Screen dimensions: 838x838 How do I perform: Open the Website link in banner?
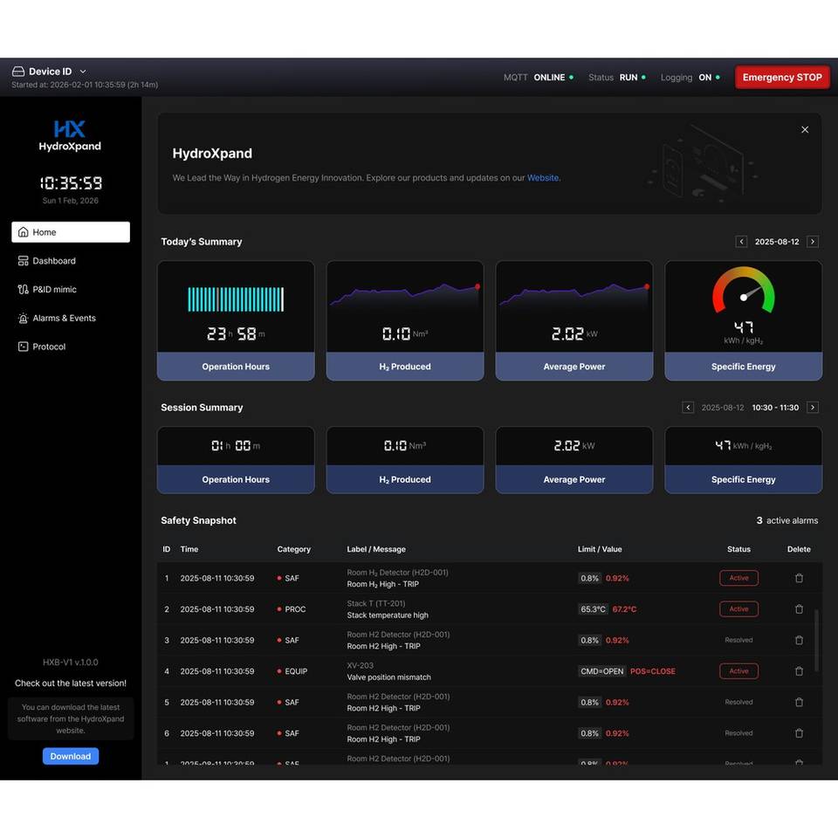click(542, 178)
